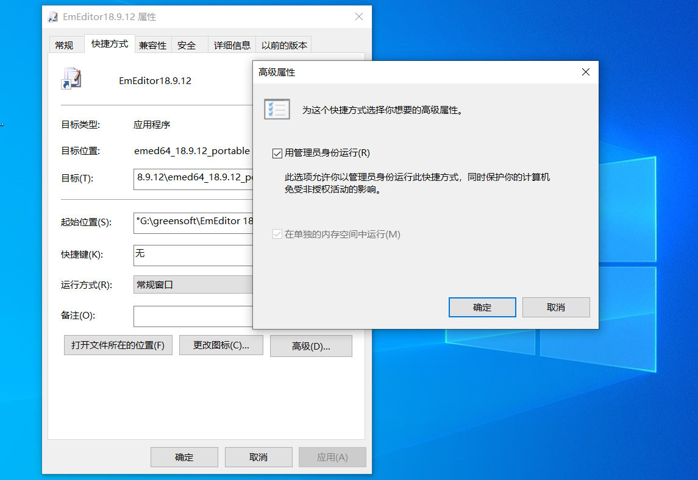This screenshot has height=480, width=698.
Task: Uncheck 用管理员身份运行
Action: (277, 153)
